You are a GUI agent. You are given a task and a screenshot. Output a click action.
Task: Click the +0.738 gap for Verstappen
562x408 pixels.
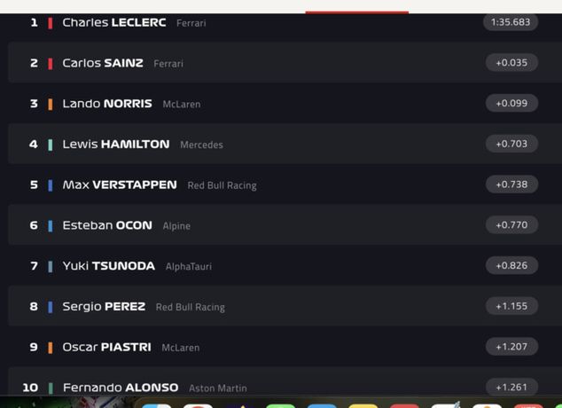tap(511, 184)
